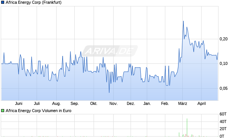
Task: Click the 60T volume axis value
Action: pyautogui.click(x=223, y=114)
